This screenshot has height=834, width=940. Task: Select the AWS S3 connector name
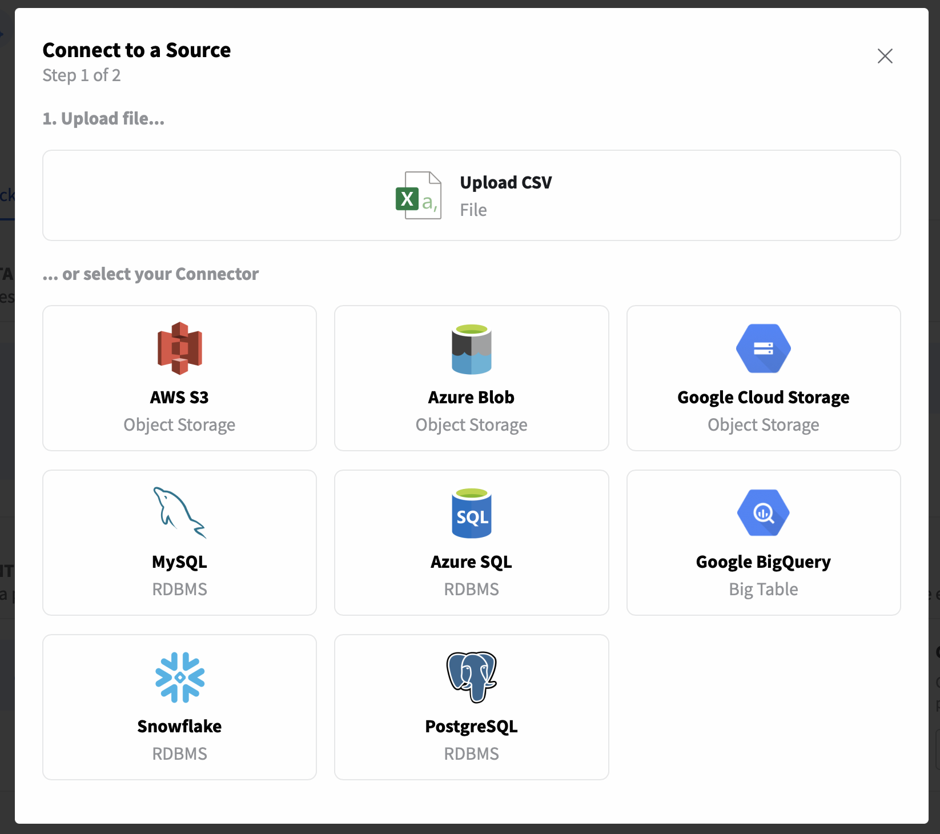(x=179, y=397)
